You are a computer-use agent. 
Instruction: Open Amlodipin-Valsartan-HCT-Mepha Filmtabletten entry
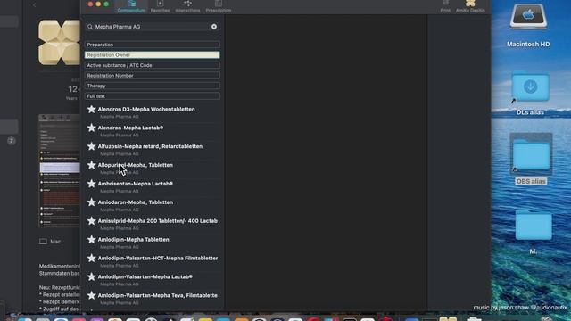coord(158,258)
